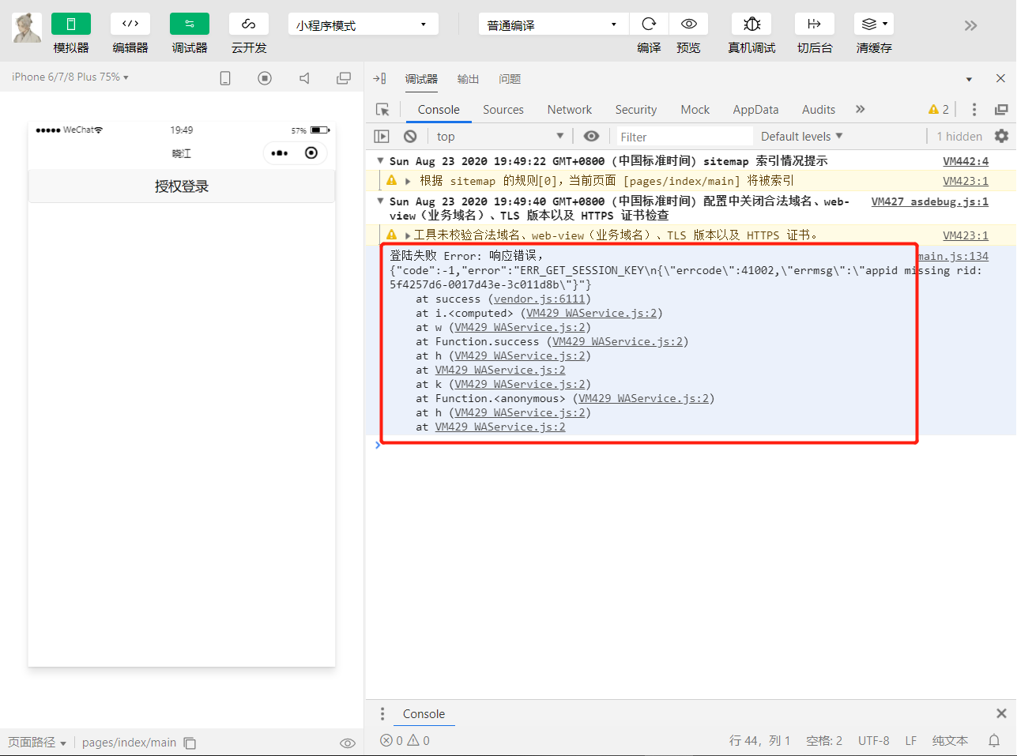Image resolution: width=1017 pixels, height=756 pixels.
Task: Click the Preview eye icon in toolbar
Action: pyautogui.click(x=688, y=24)
